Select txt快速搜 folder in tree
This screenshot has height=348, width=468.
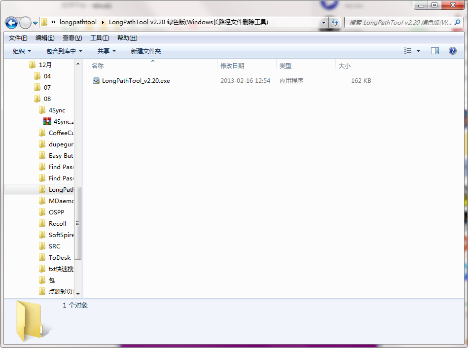click(61, 269)
